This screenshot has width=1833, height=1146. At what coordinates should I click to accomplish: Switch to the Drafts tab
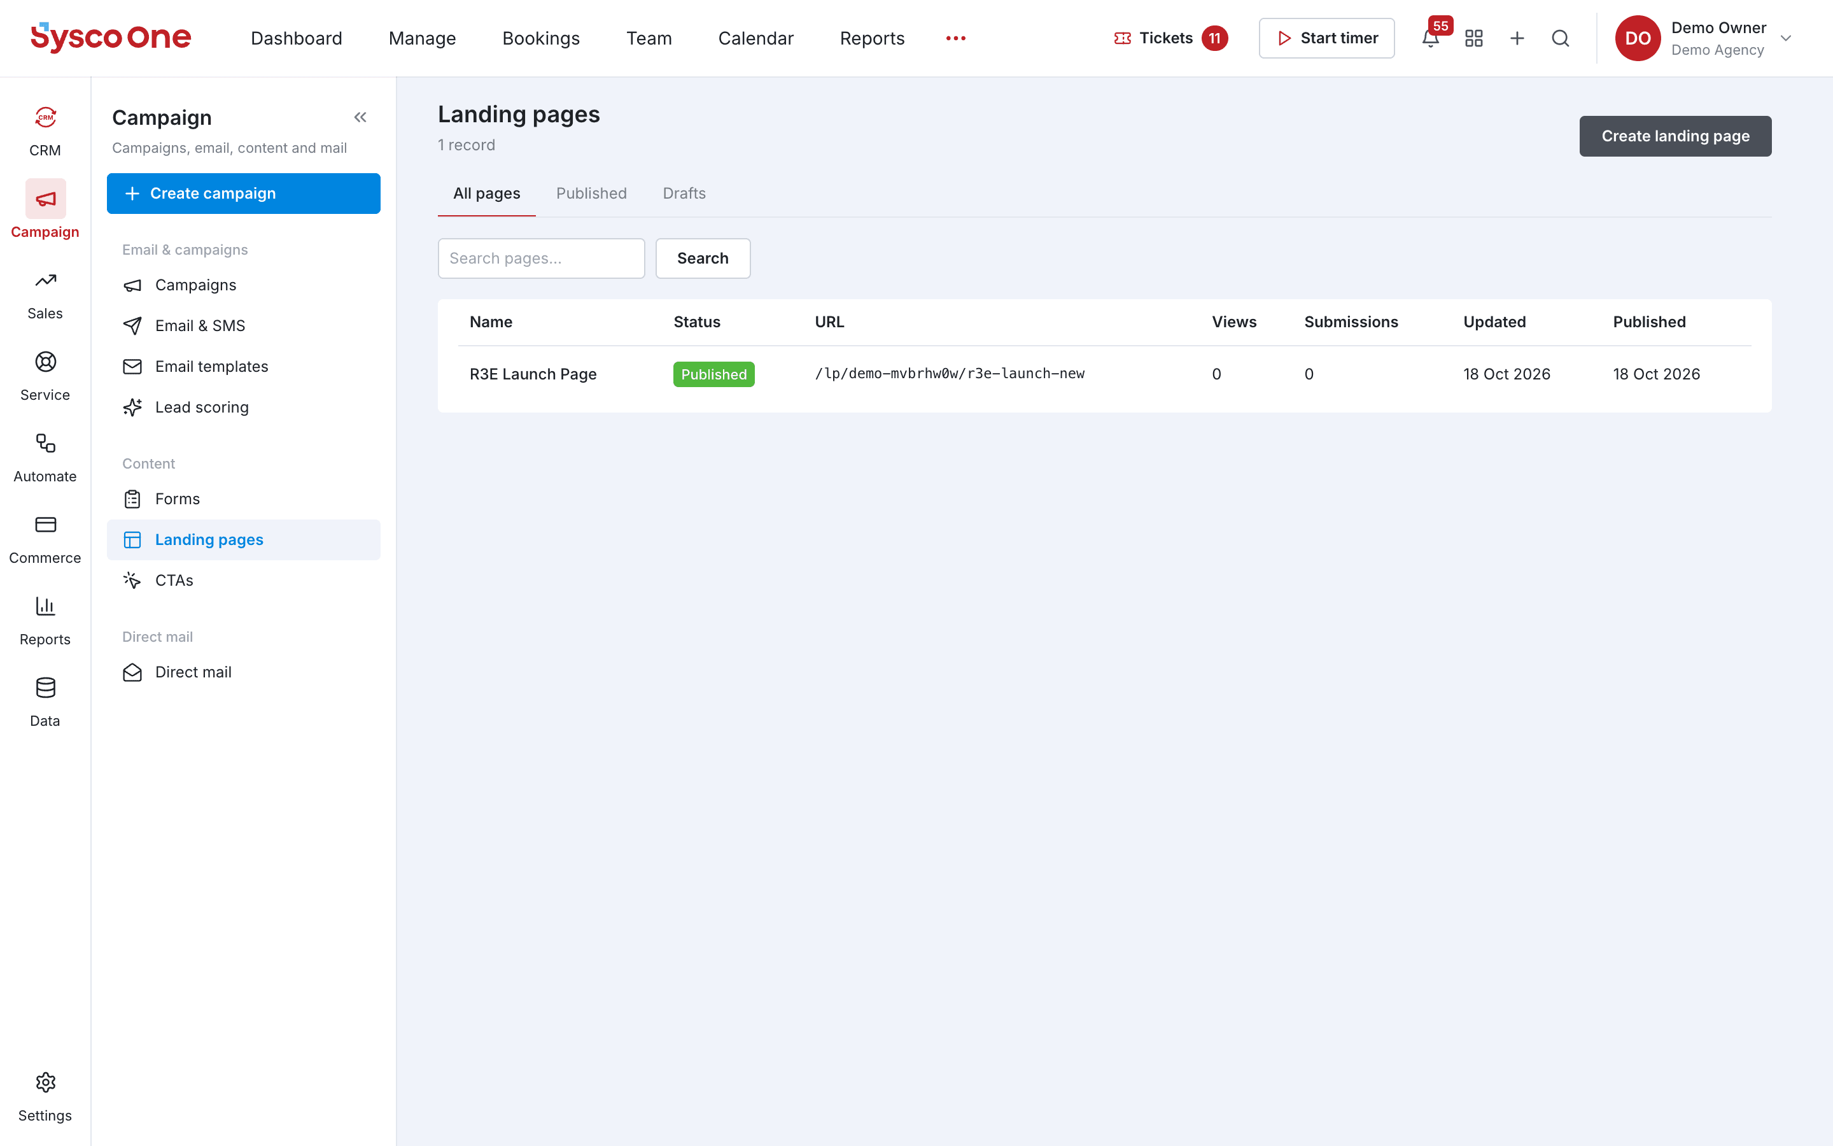[684, 194]
